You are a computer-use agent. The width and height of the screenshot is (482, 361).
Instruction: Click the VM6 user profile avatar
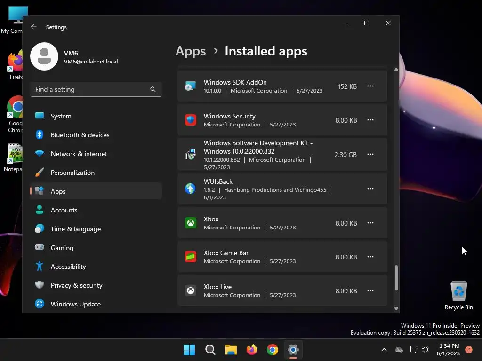pyautogui.click(x=44, y=56)
